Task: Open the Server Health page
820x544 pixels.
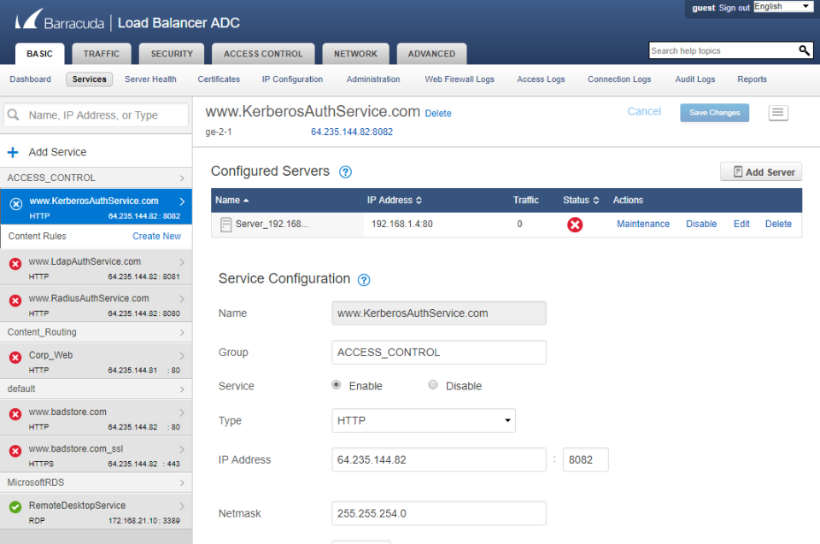Action: [x=149, y=79]
